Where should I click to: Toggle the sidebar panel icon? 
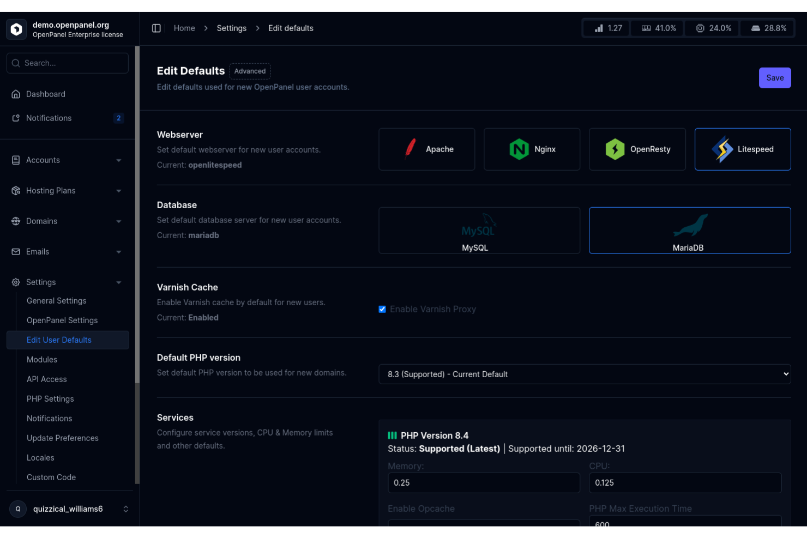pos(156,28)
